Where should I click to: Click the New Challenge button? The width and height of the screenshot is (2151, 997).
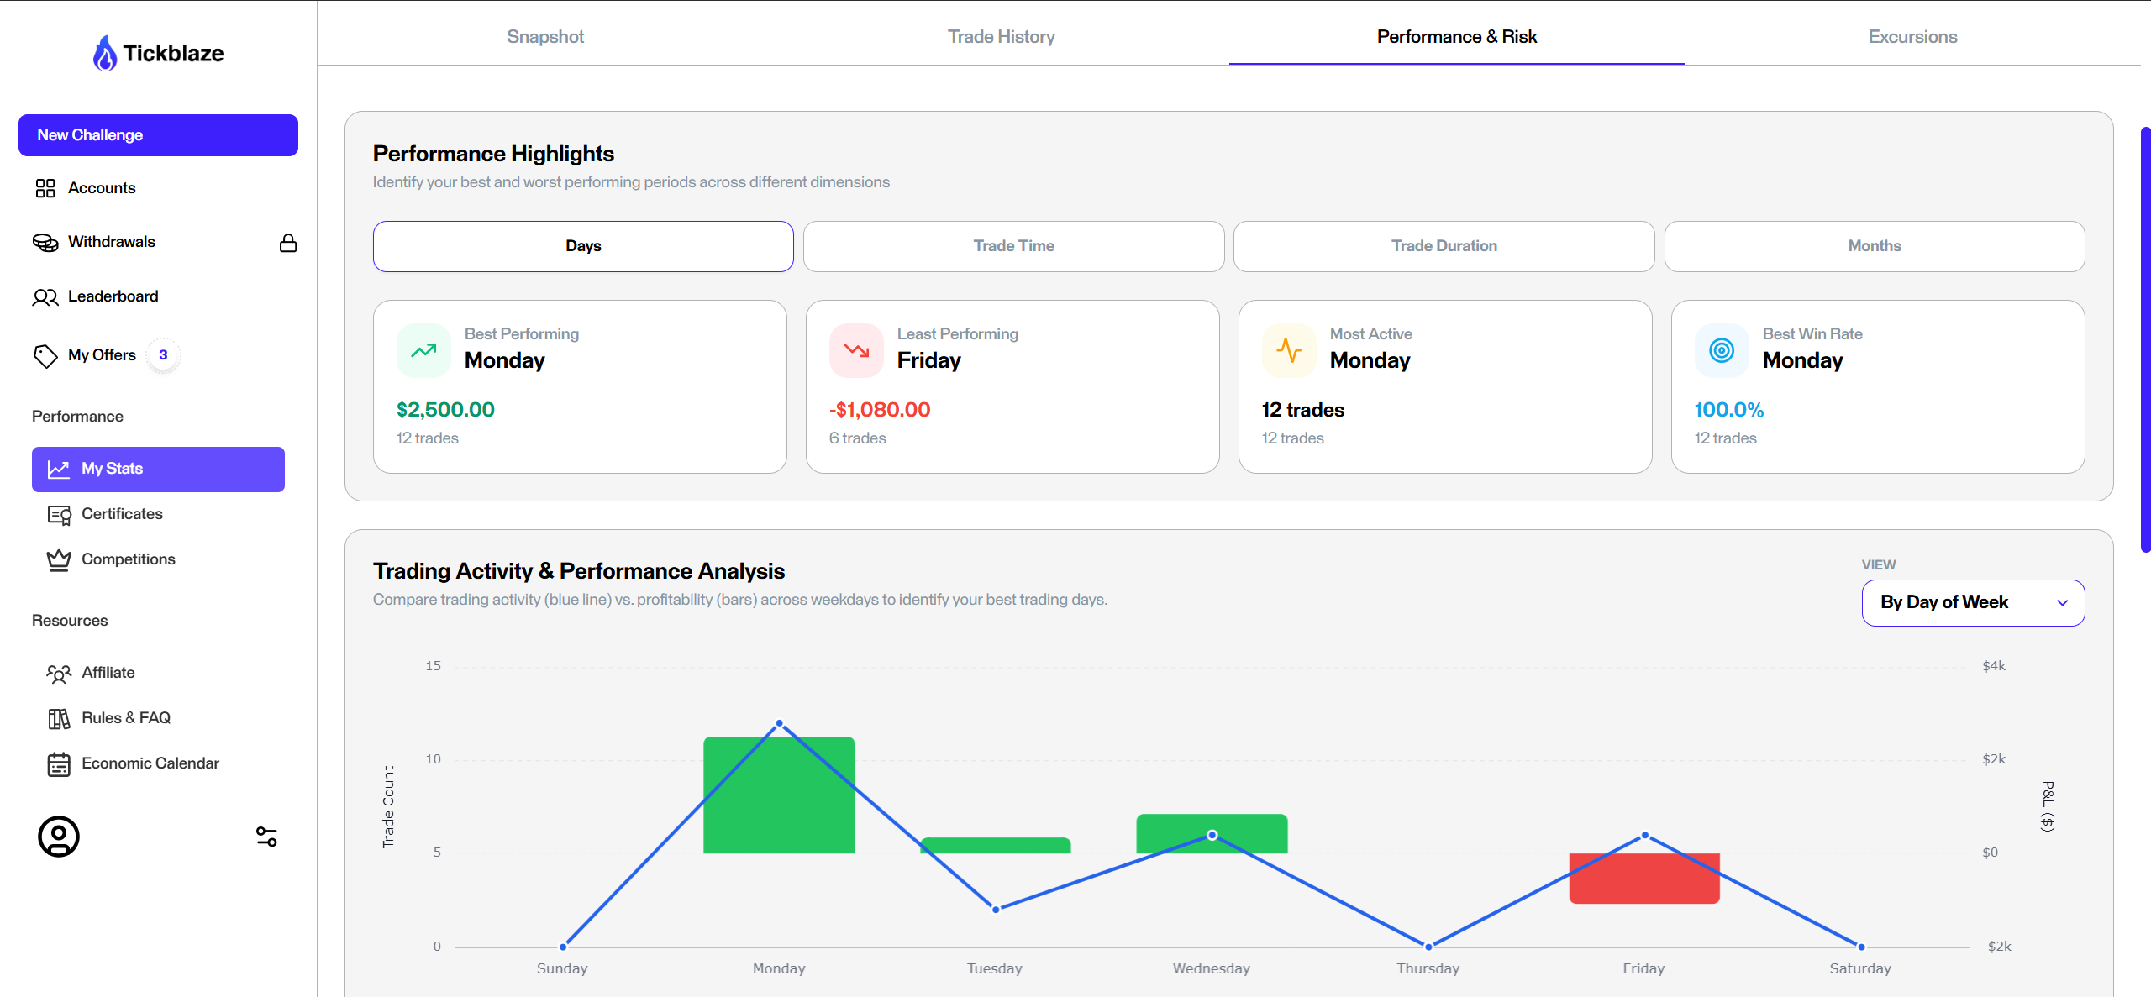[x=158, y=135]
